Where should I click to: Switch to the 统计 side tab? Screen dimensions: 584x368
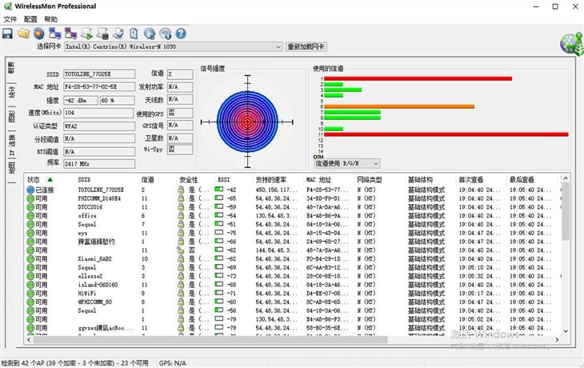(x=11, y=93)
